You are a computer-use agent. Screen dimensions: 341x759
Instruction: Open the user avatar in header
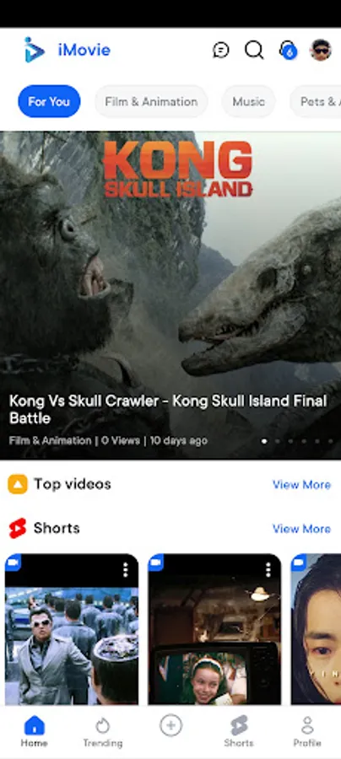320,50
